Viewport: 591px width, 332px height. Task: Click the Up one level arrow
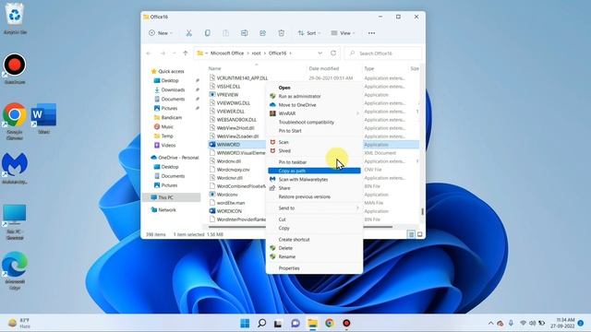pos(185,53)
